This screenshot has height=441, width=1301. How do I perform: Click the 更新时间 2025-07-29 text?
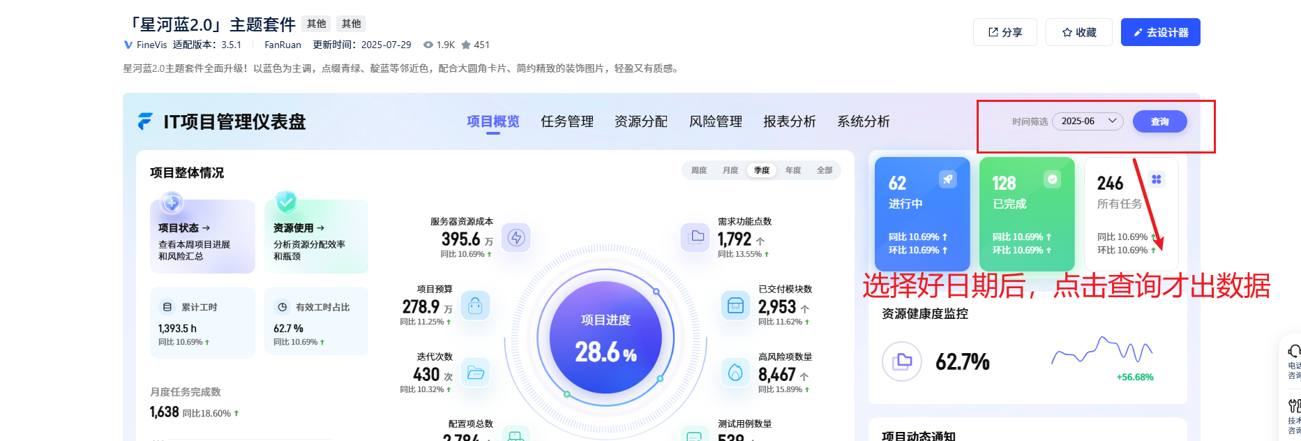362,45
